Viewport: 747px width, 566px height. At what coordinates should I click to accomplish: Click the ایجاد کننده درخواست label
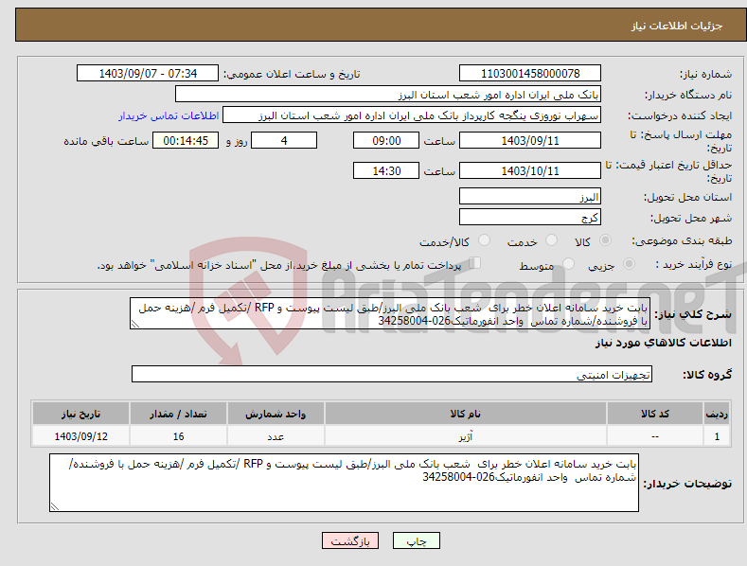[680, 115]
